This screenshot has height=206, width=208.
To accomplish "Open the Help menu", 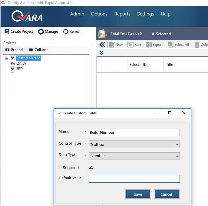I will [x=166, y=14].
